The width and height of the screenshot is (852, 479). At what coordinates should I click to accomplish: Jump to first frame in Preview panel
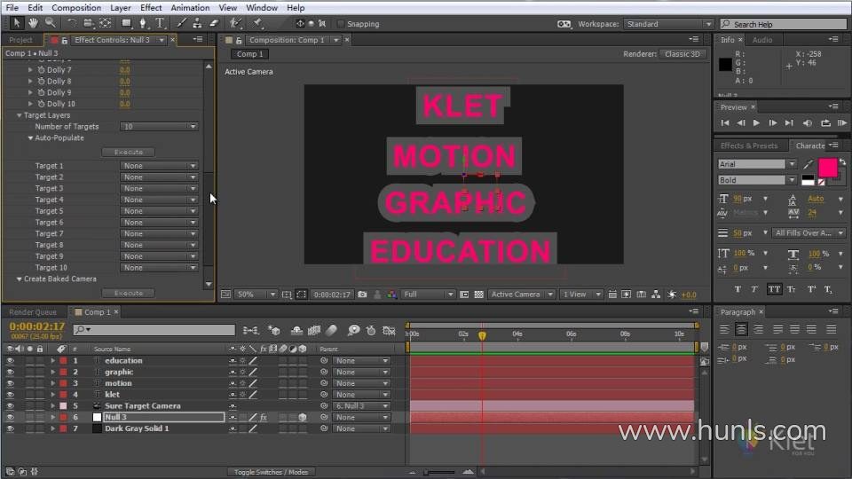tap(725, 123)
